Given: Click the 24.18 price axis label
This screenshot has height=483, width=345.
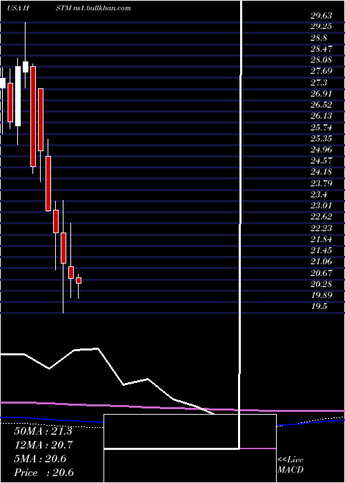Looking at the screenshot, I should click(x=321, y=172).
